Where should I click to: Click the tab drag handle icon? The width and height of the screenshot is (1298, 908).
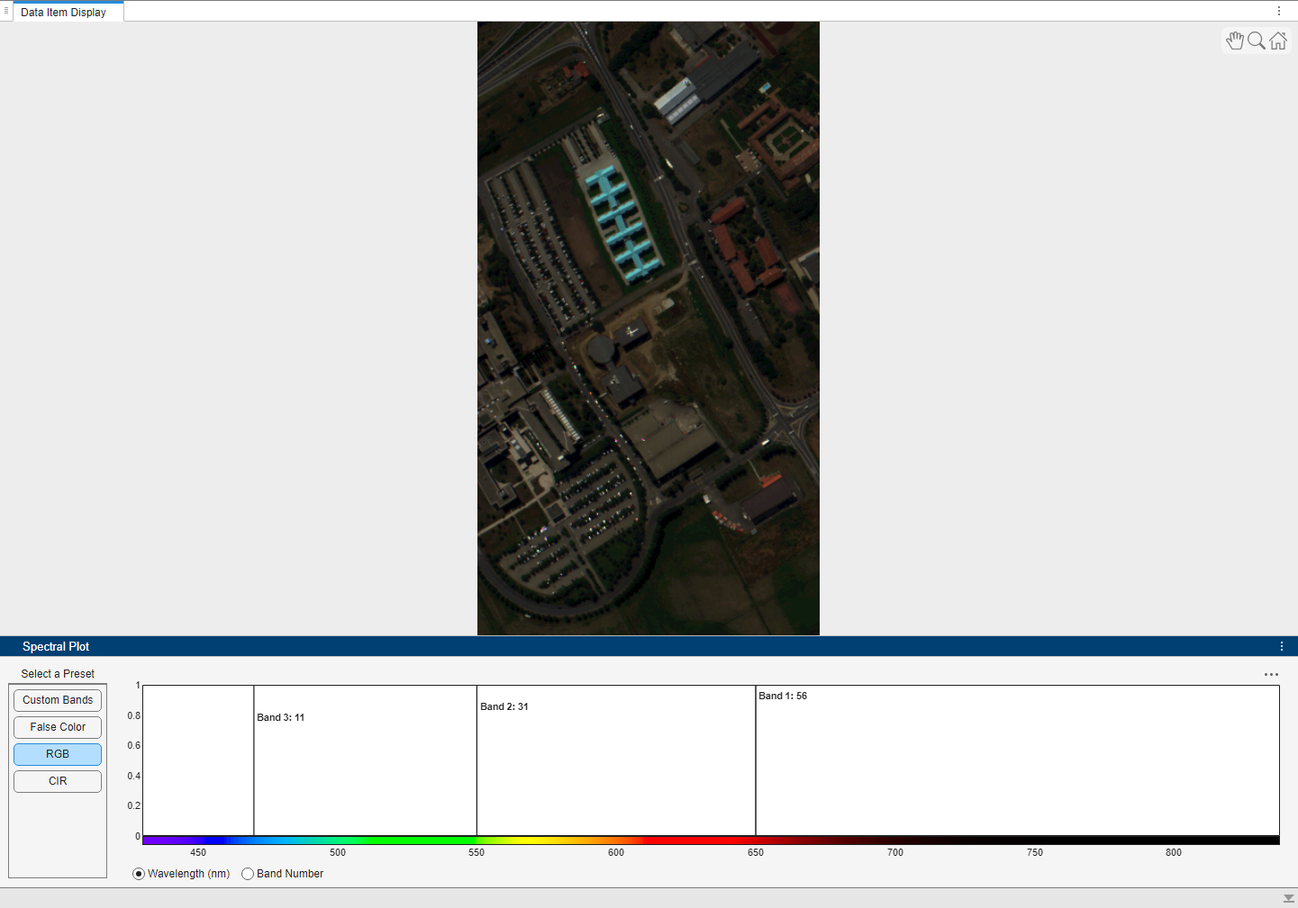tap(6, 11)
